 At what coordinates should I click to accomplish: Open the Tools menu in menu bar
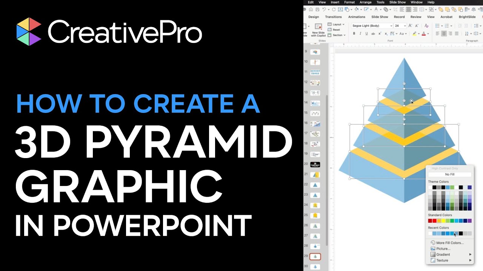tap(380, 2)
